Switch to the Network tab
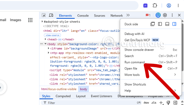The width and height of the screenshot is (184, 105). tap(116, 15)
